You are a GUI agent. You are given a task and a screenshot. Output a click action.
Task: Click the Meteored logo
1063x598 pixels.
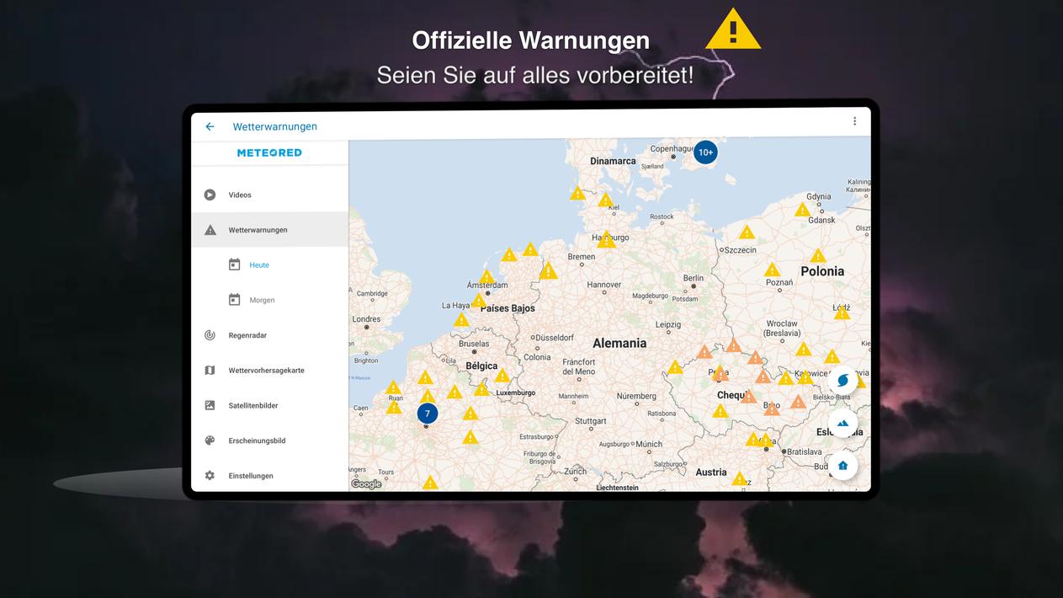[269, 152]
